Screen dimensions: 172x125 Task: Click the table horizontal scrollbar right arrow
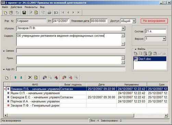coord(166,115)
